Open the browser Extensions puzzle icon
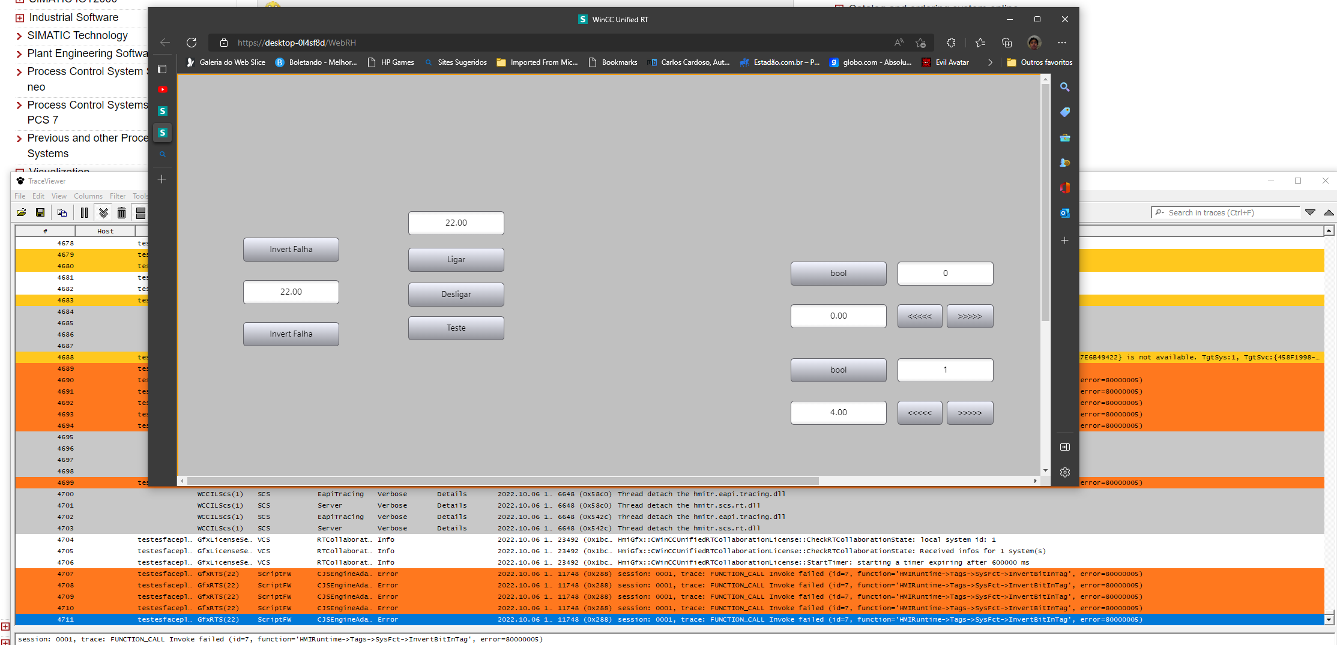The width and height of the screenshot is (1337, 645). pos(951,43)
